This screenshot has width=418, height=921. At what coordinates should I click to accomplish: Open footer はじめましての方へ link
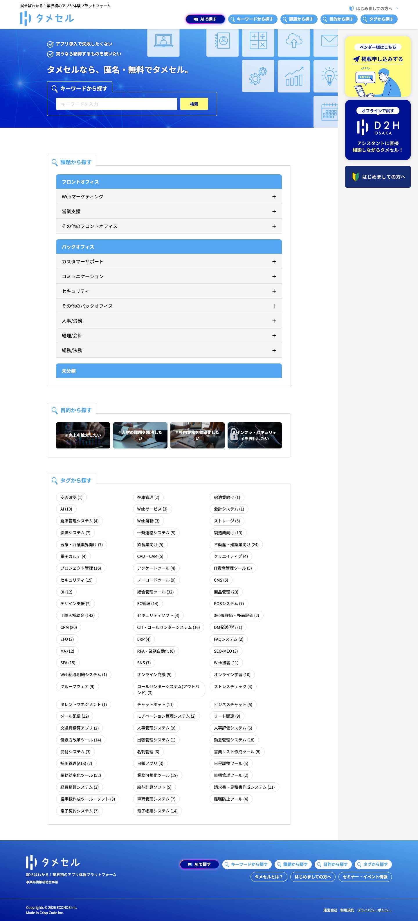(313, 877)
